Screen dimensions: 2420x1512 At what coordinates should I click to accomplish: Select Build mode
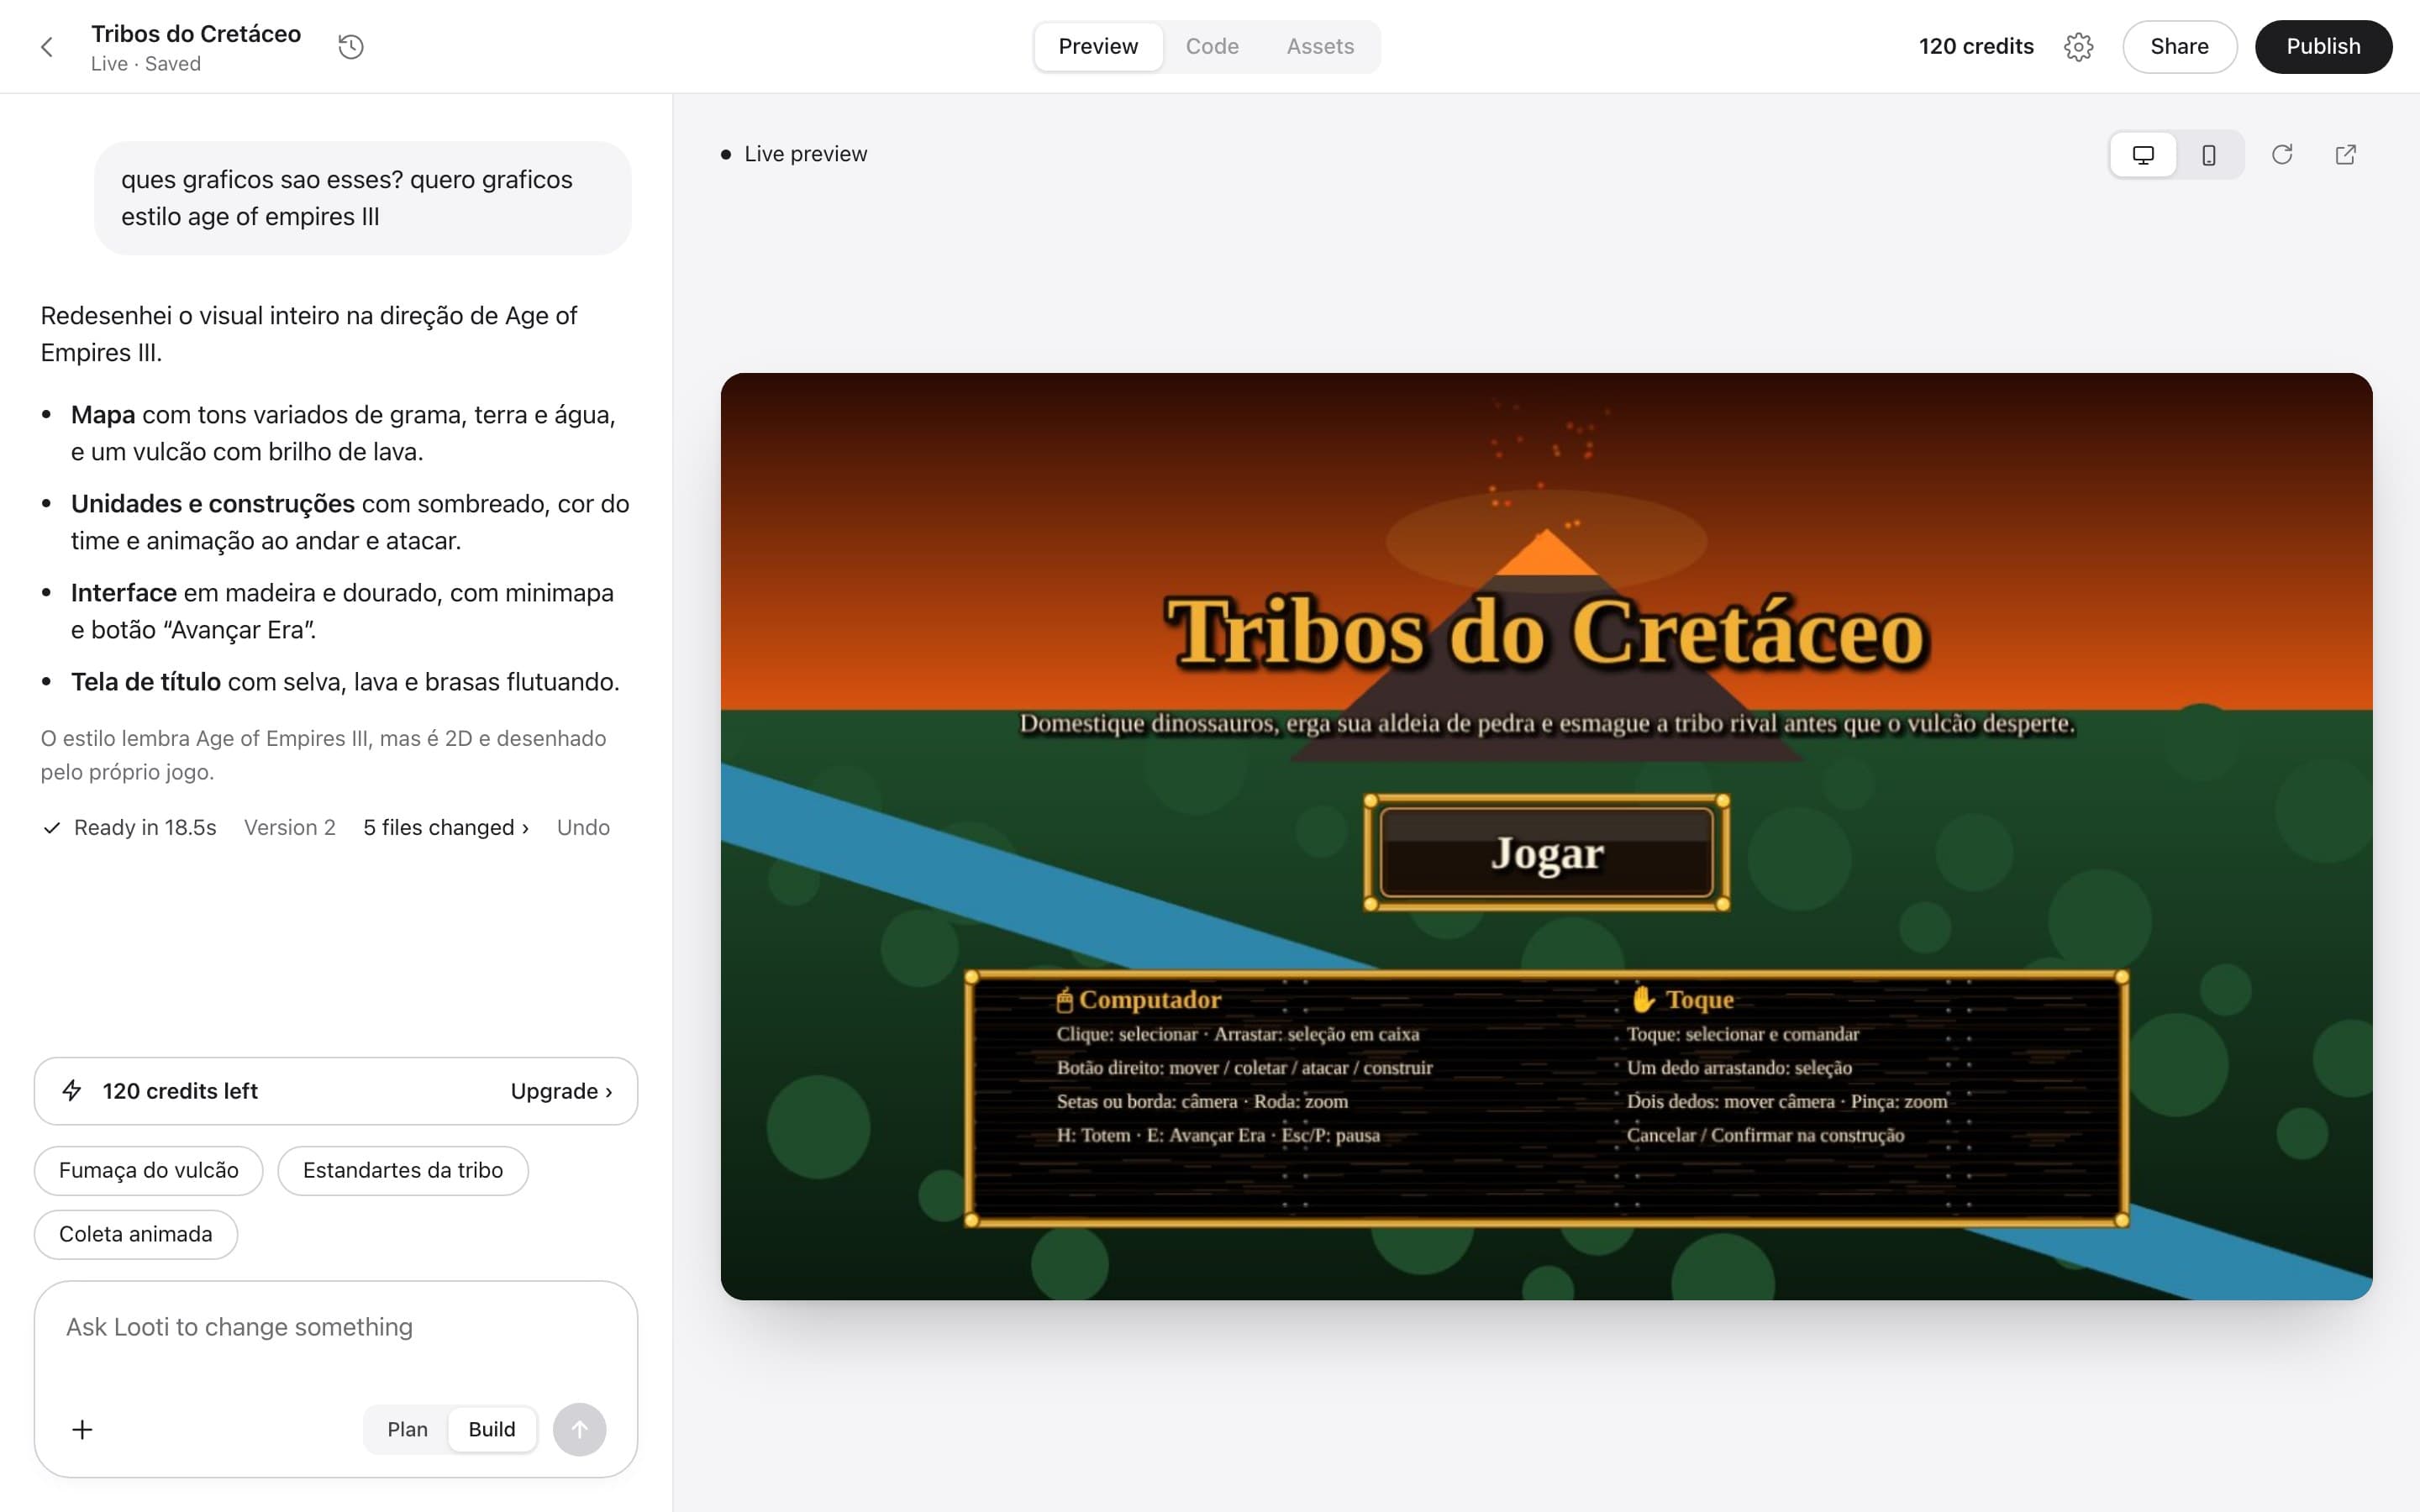pyautogui.click(x=492, y=1429)
